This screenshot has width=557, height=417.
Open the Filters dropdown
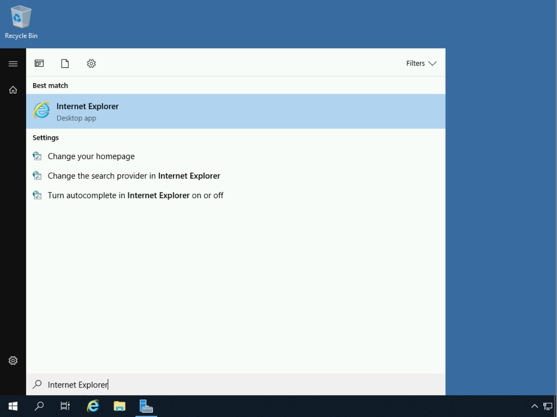(421, 63)
